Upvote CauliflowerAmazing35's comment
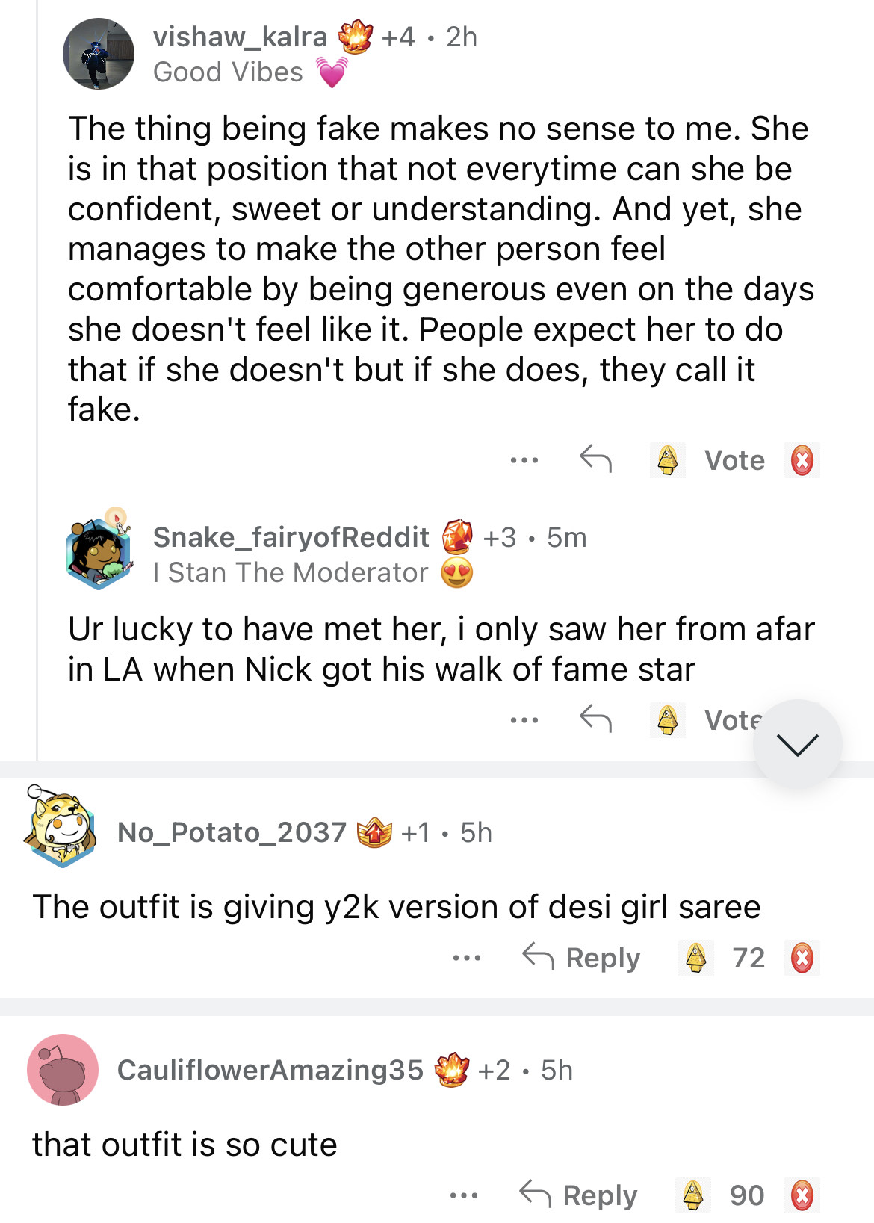 tap(693, 1195)
